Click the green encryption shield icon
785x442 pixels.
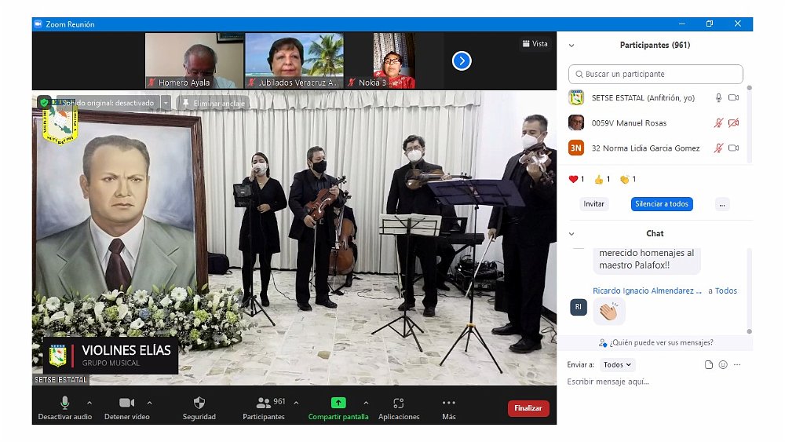[44, 103]
